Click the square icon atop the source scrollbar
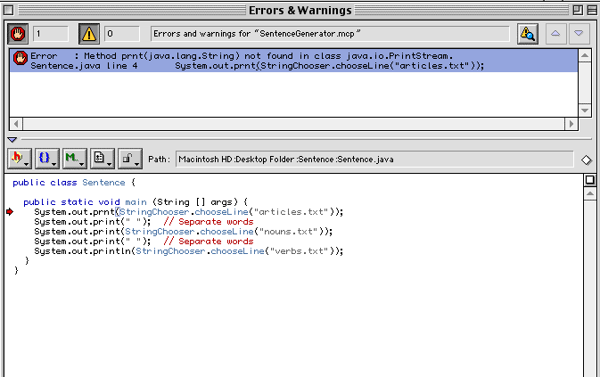Viewport: 600px width, 377px height. (x=589, y=180)
